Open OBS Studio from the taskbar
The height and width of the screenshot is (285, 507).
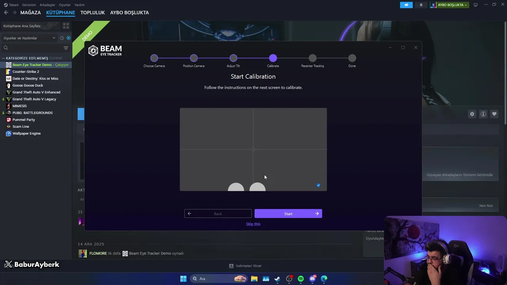(289, 279)
